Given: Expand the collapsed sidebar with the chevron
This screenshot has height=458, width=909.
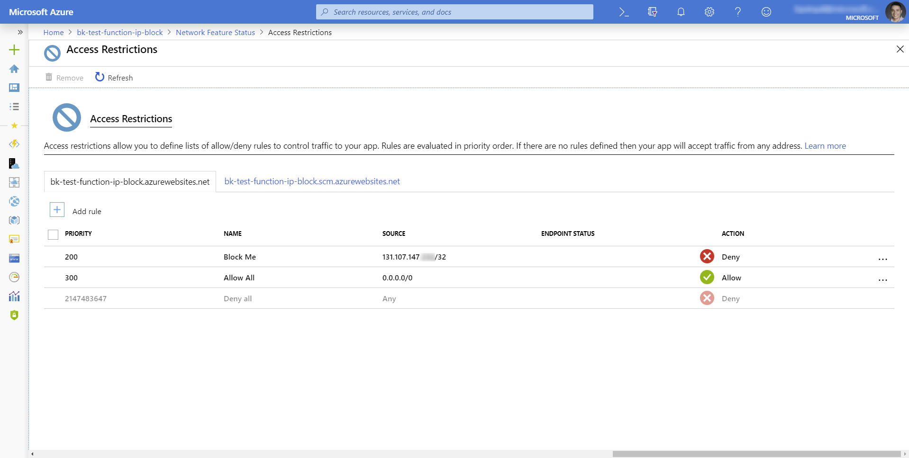Looking at the screenshot, I should tap(20, 32).
